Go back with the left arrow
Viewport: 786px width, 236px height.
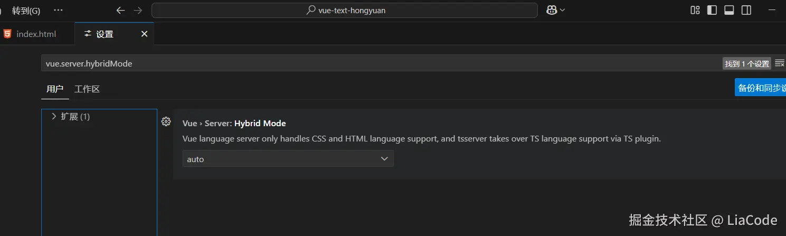(x=120, y=10)
